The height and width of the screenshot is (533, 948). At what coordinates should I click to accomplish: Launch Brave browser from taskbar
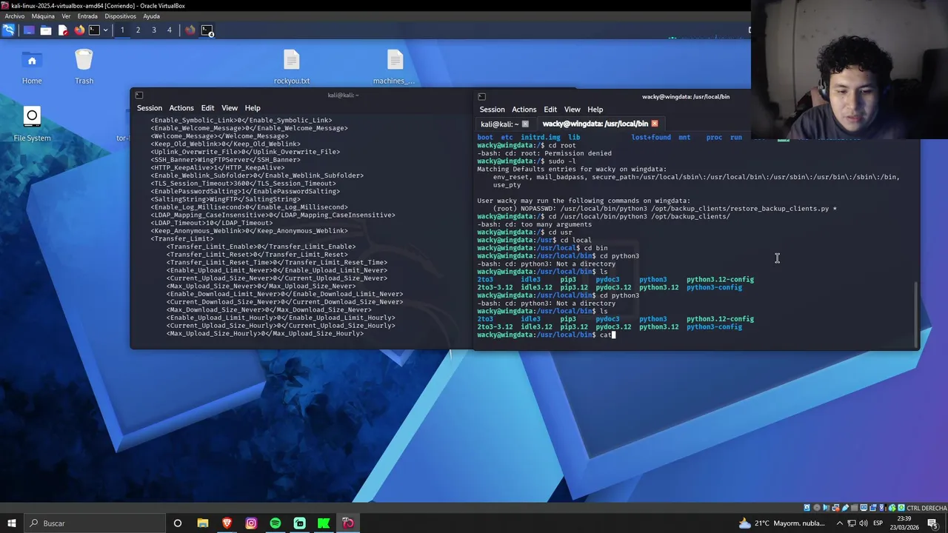(x=227, y=523)
